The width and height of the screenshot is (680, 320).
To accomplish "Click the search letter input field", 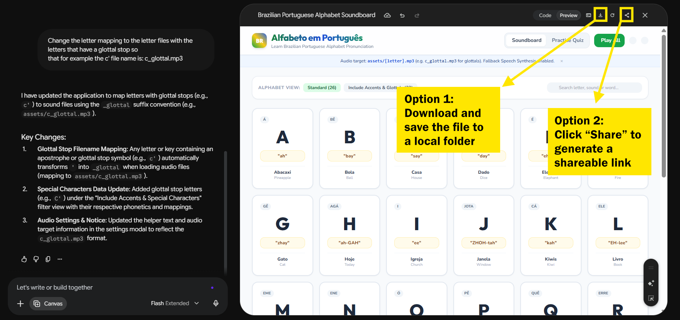I will pyautogui.click(x=595, y=88).
